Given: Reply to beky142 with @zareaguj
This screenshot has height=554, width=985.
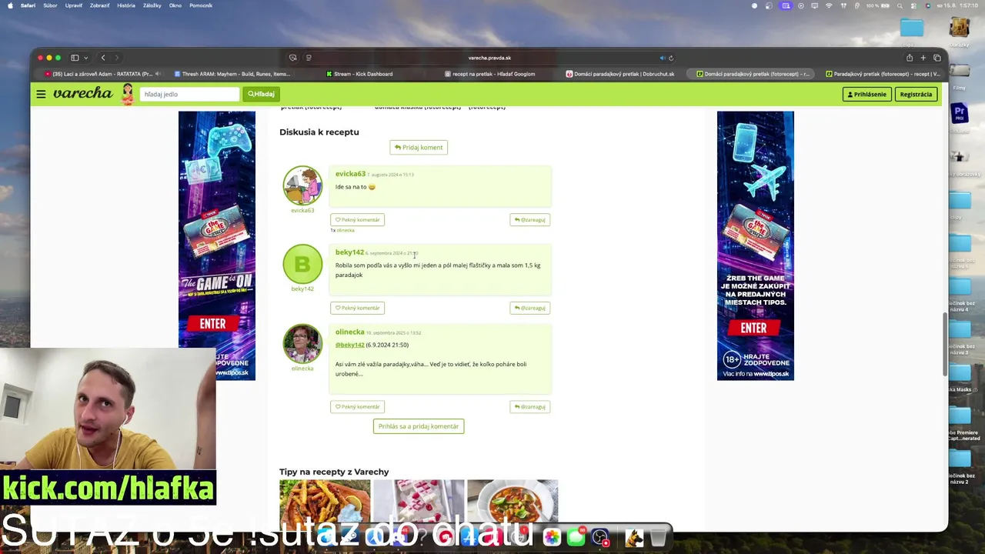Looking at the screenshot, I should point(530,308).
